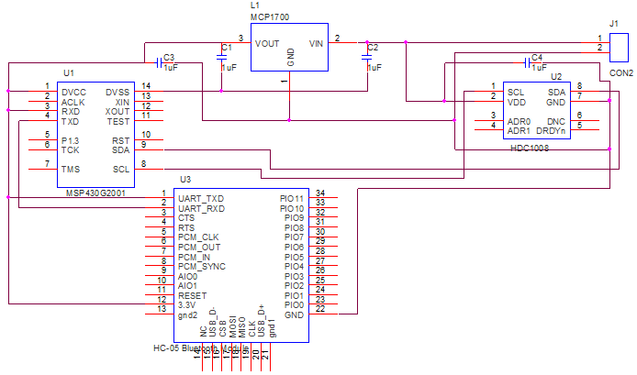Click capacitor C3 above the MSP430

(x=159, y=62)
